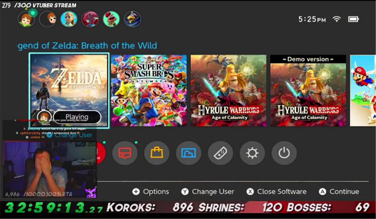Open the Album icon
This screenshot has width=376, height=219.
(x=188, y=153)
